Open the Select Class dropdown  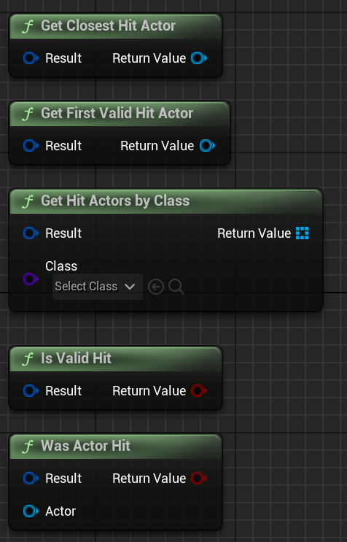coord(98,287)
